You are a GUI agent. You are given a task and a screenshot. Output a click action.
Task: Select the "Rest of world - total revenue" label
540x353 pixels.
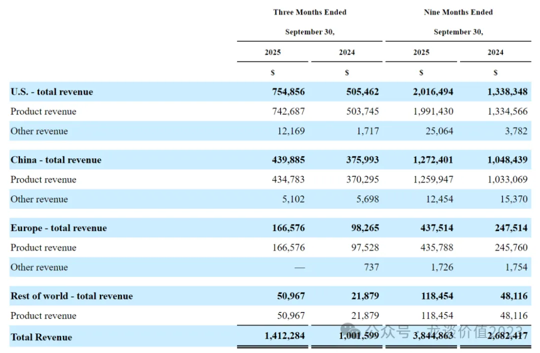tap(72, 296)
